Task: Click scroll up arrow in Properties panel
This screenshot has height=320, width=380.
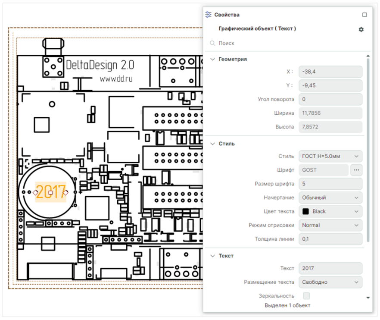Action: pyautogui.click(x=368, y=56)
